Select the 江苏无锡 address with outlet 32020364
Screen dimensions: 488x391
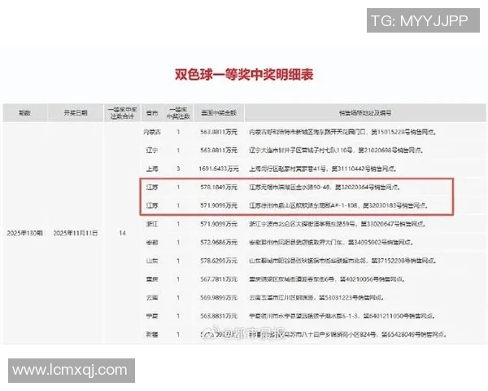(325, 187)
